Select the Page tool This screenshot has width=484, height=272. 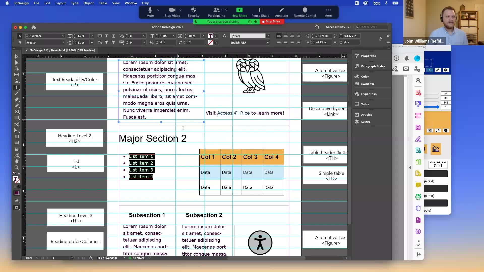(x=17, y=69)
